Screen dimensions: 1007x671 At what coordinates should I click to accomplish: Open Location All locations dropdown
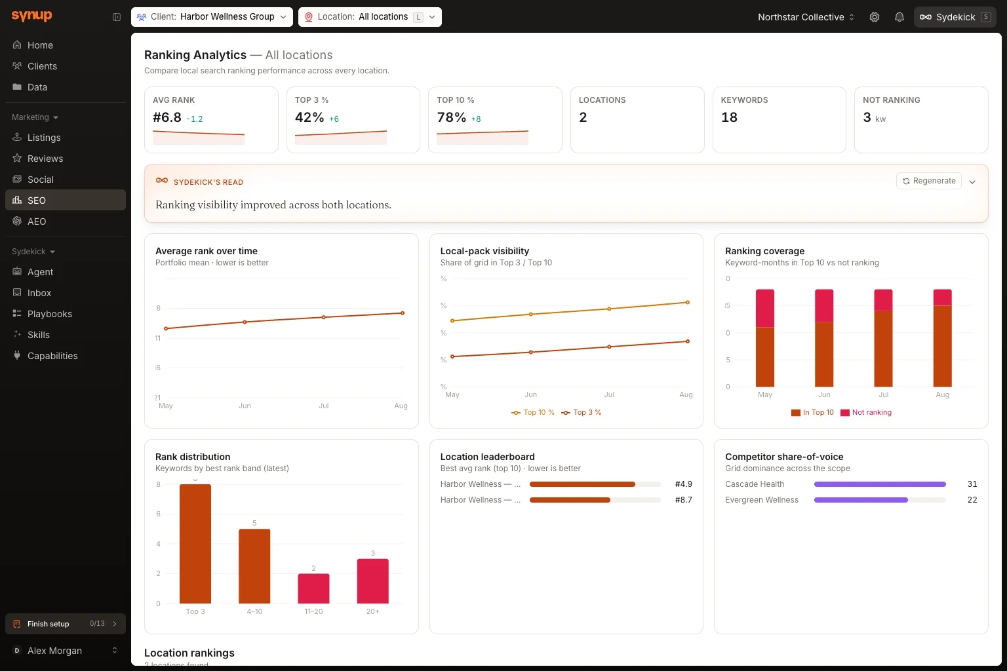coord(370,17)
